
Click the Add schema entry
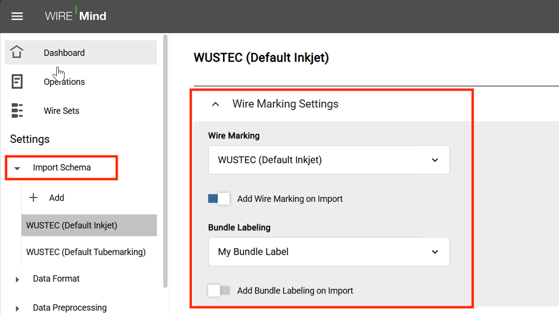56,198
